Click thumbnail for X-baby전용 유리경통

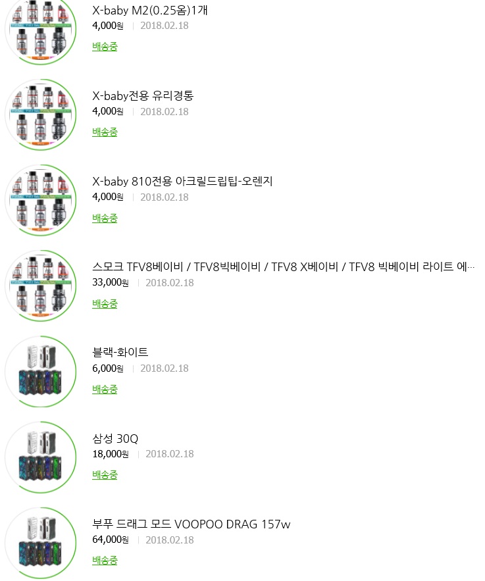point(41,115)
